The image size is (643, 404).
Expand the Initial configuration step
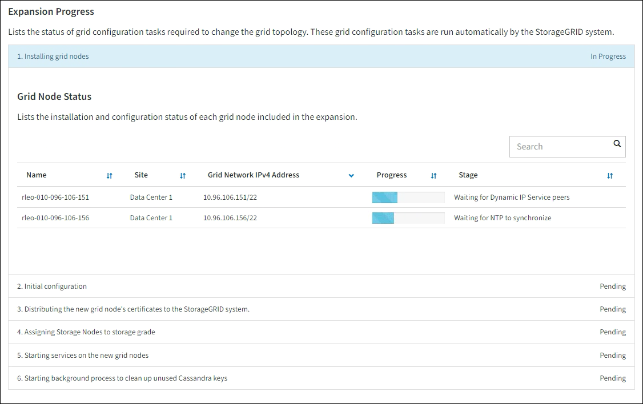(55, 286)
